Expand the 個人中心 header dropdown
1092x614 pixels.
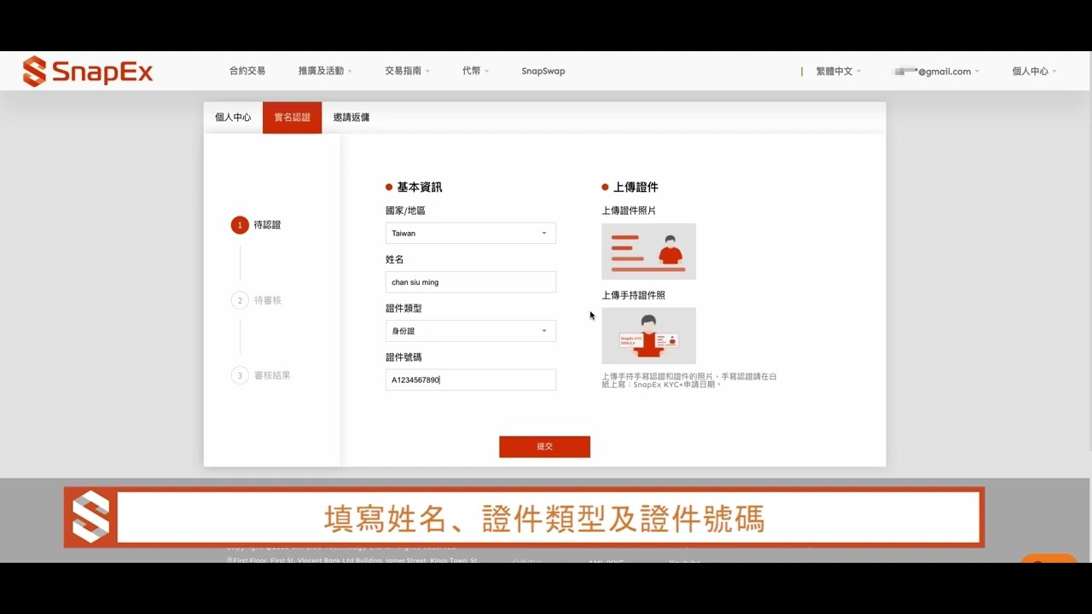tap(1034, 71)
